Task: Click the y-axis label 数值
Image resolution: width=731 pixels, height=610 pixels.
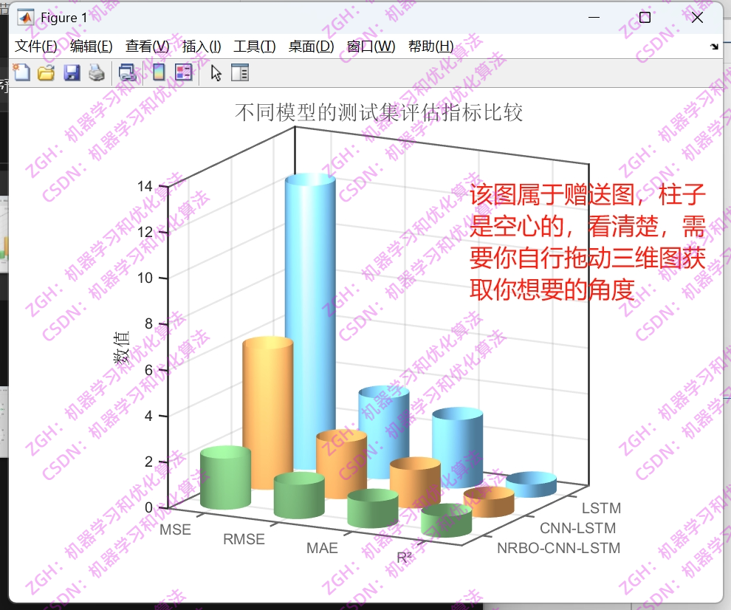Action: 121,348
